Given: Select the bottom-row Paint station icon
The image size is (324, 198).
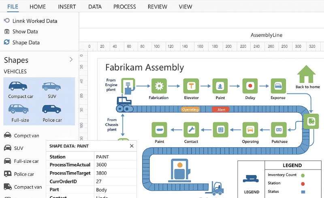Looking at the screenshot, I should 159,130.
